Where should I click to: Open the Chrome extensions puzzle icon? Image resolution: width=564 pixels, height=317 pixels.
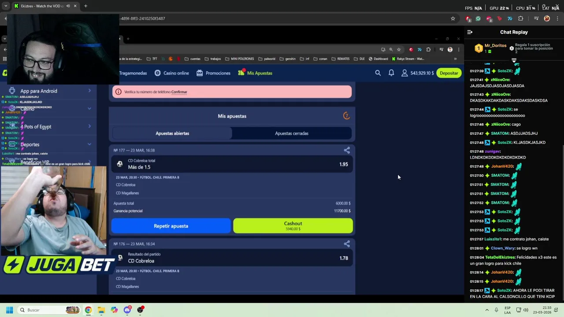520,18
